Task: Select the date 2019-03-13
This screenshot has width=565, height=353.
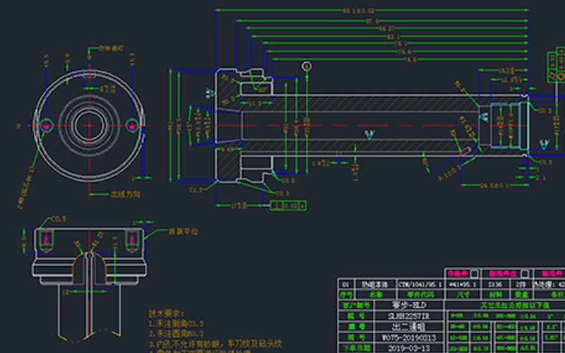Action: pos(409,348)
